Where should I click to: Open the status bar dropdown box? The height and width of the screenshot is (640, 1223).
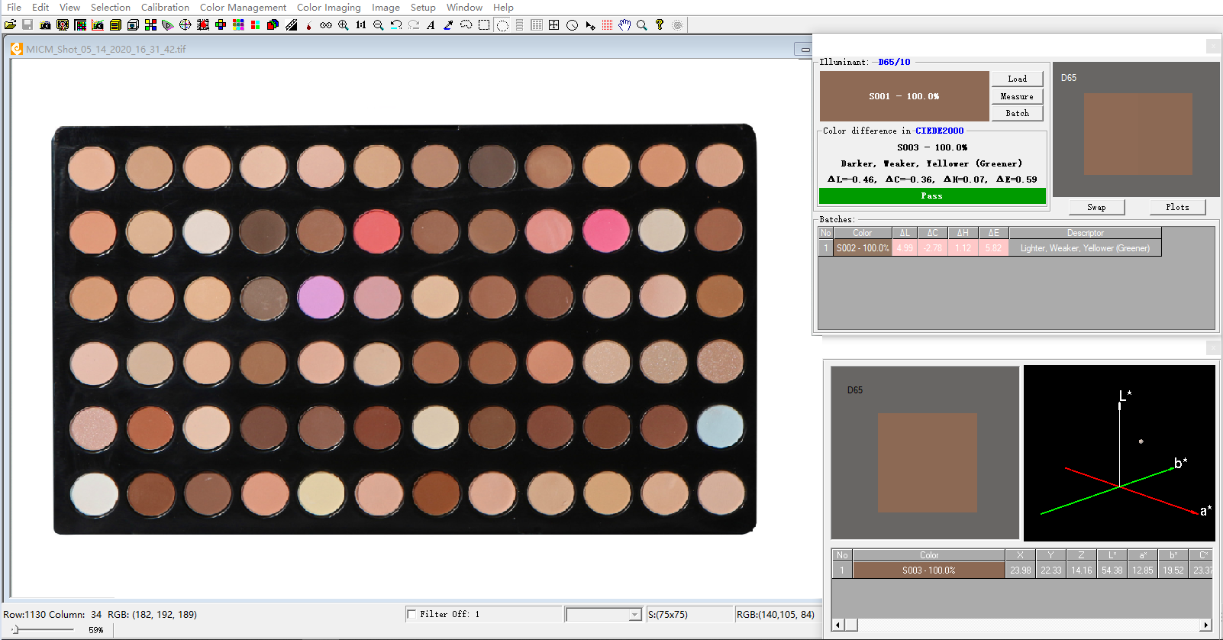pyautogui.click(x=603, y=615)
